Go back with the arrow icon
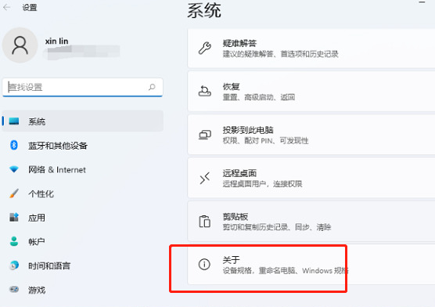Screen dimensions: 435x307 (7, 8)
